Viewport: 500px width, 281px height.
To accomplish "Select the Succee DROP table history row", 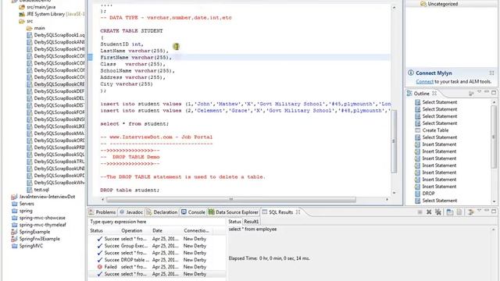I will coord(156,260).
